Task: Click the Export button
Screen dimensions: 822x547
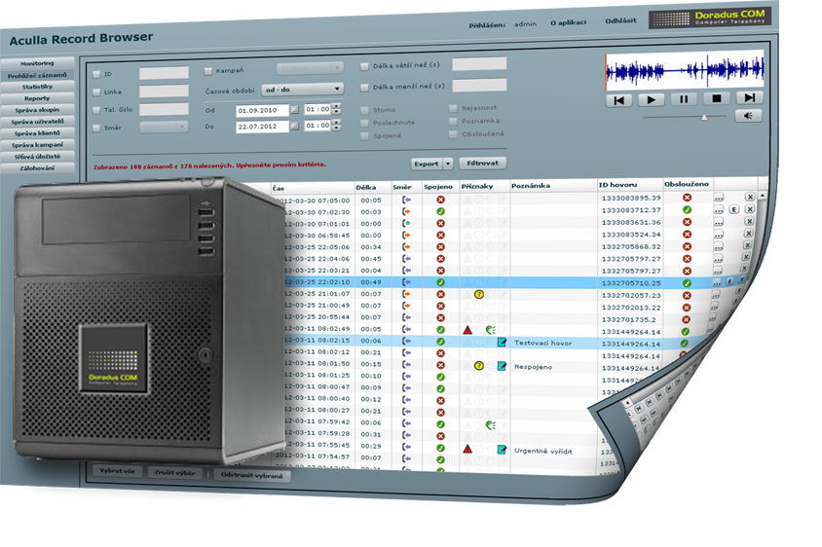Action: click(427, 164)
